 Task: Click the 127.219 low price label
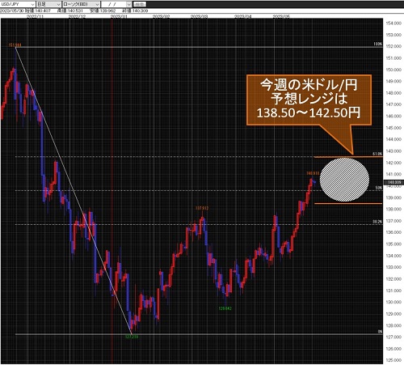[132, 337]
